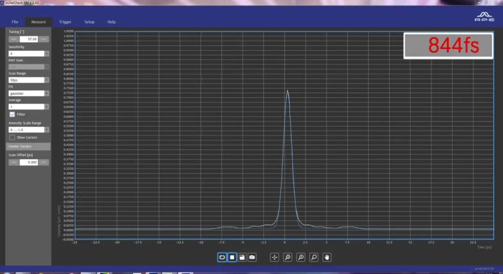Open the Trigger menu
The image size is (503, 274).
65,22
